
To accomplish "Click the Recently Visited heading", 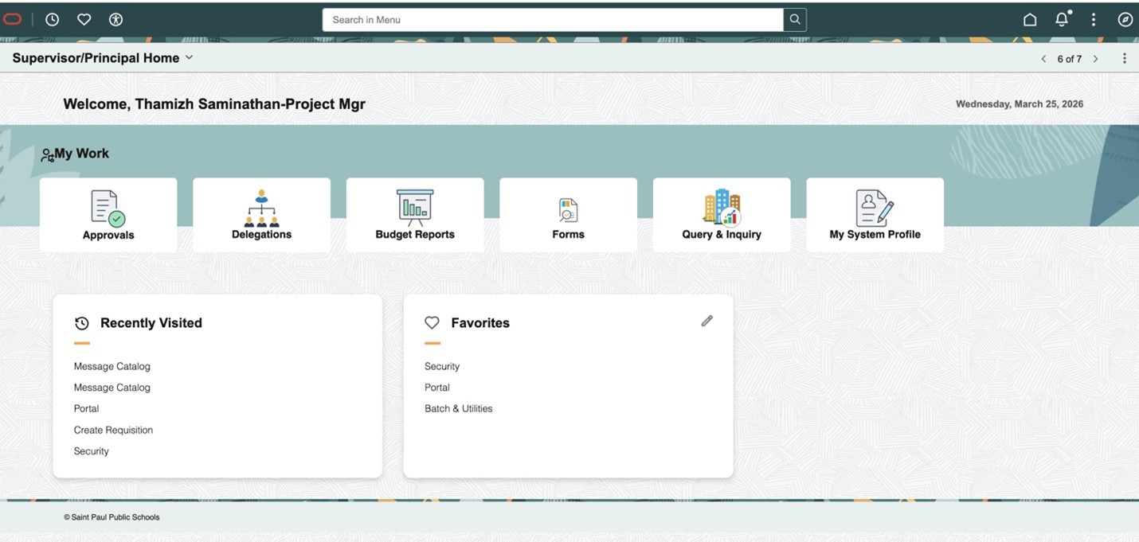I will click(x=151, y=323).
